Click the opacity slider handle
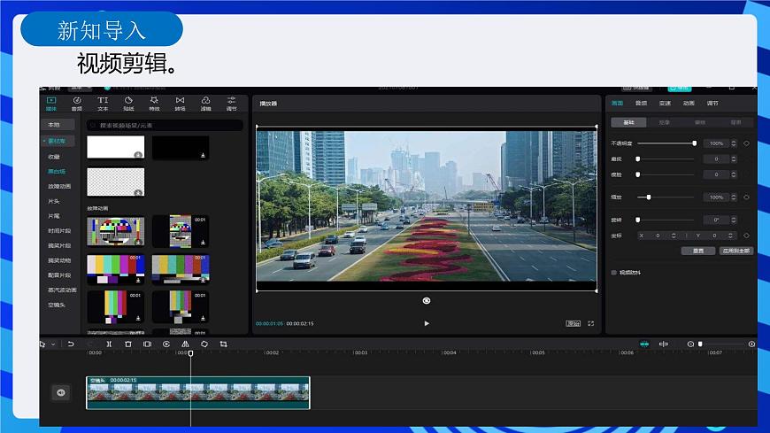The width and height of the screenshot is (770, 433). (x=695, y=143)
